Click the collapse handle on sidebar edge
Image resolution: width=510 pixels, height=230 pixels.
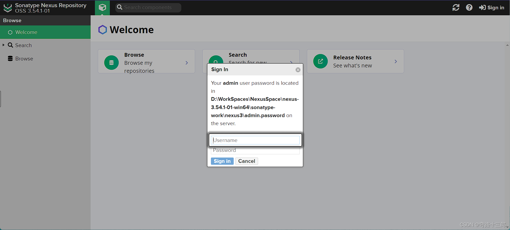pyautogui.click(x=1, y=99)
